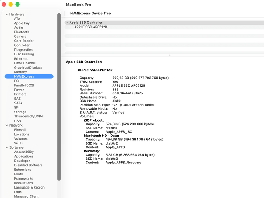Click the Apple_APFS_Recovery content value
The image size is (264, 198).
(x=123, y=163)
